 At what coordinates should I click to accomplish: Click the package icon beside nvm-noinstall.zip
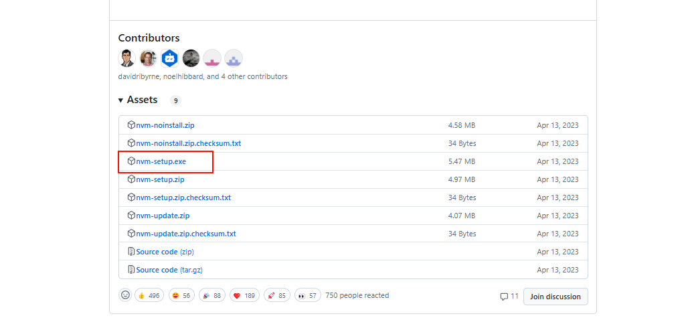tap(131, 125)
